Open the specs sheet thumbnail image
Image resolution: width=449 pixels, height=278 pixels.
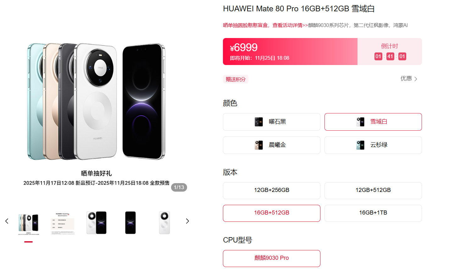click(x=63, y=223)
